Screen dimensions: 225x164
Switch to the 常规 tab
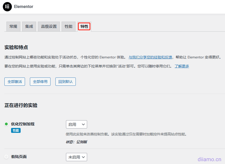13,27
